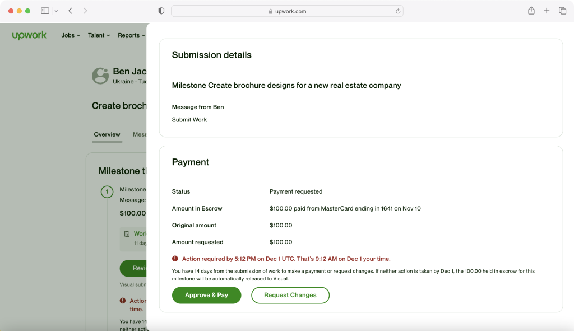Image resolution: width=574 pixels, height=332 pixels.
Task: Click the milestone number 1 circle marker
Action: tap(107, 192)
